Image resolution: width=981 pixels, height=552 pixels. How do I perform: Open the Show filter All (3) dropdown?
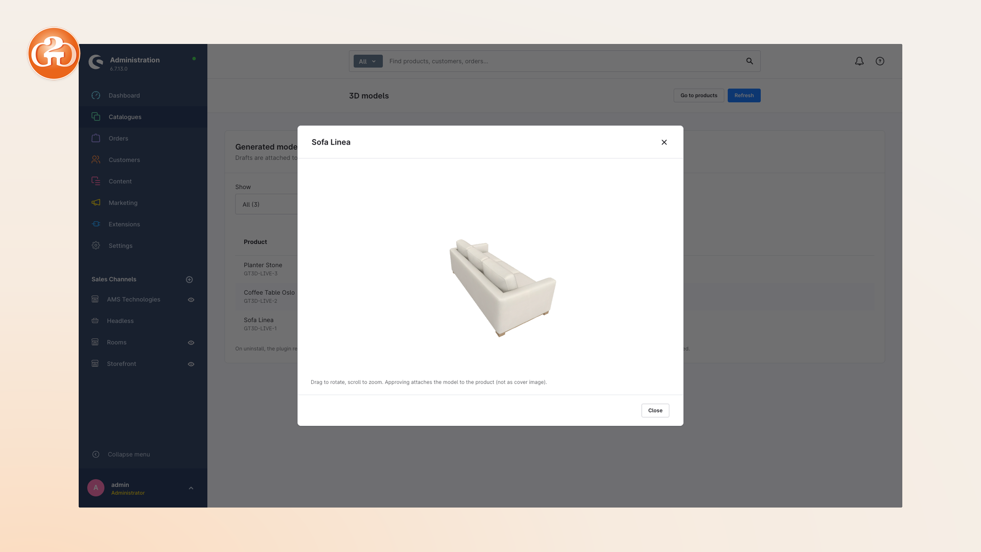coord(266,204)
